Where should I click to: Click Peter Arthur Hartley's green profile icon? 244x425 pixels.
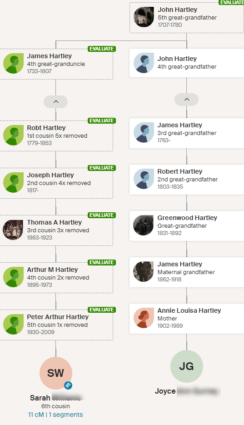(13, 324)
